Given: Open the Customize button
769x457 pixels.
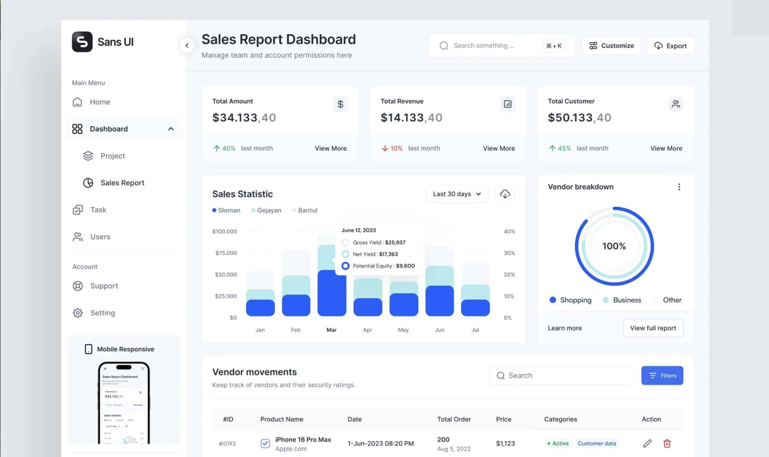Looking at the screenshot, I should (611, 46).
